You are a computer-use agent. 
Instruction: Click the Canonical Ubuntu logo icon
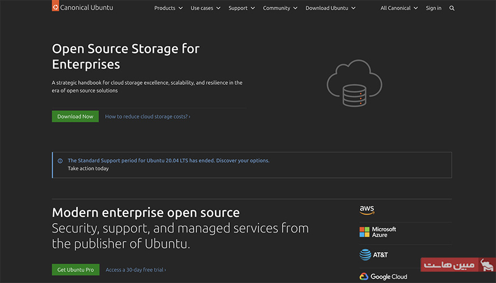pyautogui.click(x=55, y=6)
